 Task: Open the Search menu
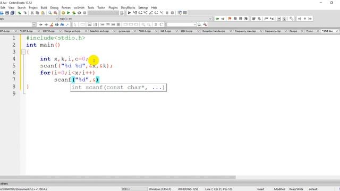(21, 7)
